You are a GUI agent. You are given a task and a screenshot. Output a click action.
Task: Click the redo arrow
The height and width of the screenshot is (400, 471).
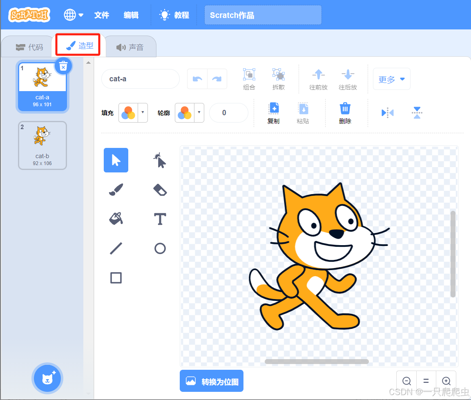tap(217, 79)
